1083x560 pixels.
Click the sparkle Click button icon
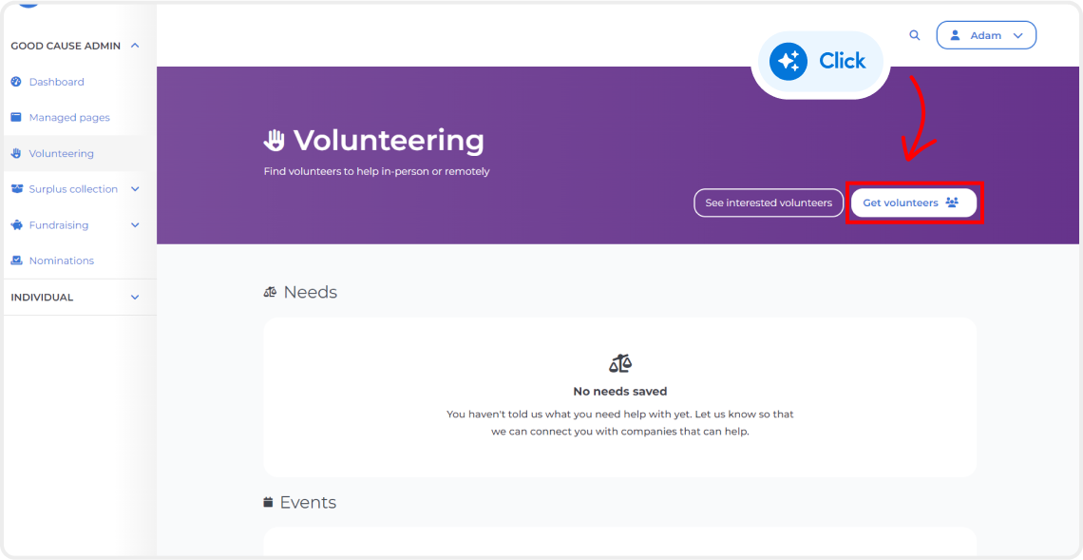pos(788,60)
